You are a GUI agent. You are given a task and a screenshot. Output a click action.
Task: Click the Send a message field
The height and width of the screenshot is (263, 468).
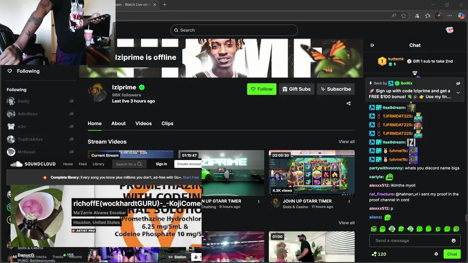click(415, 241)
